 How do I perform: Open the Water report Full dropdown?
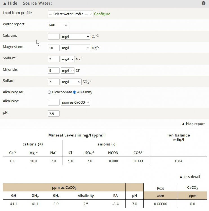(x=58, y=25)
